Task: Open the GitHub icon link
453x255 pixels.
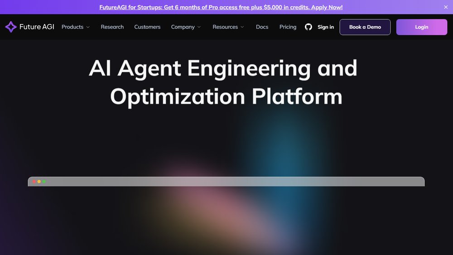Action: [x=308, y=27]
